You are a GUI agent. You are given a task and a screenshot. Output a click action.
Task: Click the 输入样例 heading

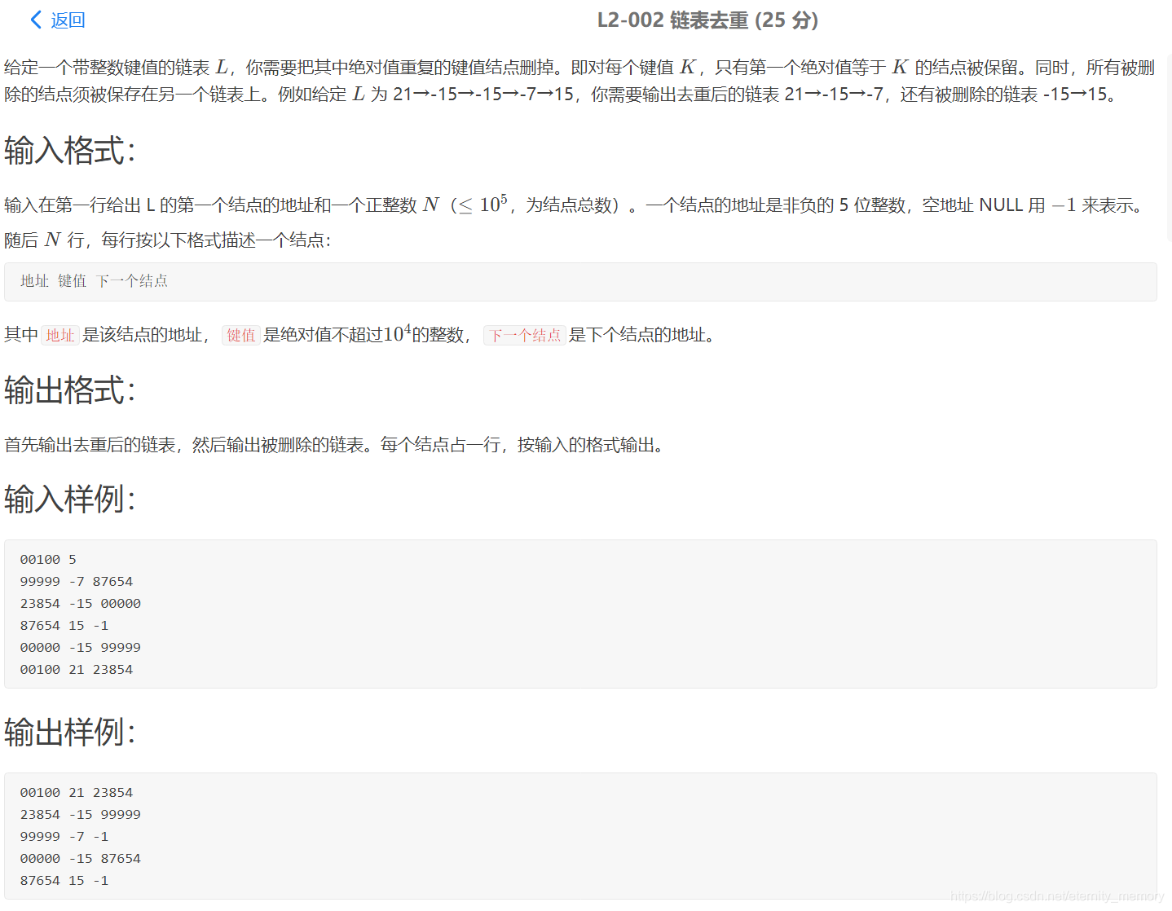click(x=70, y=499)
